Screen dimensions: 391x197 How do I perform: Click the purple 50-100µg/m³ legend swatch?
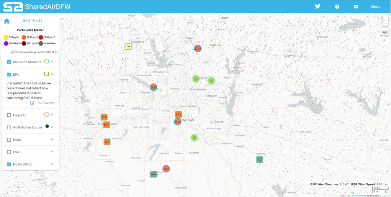click(x=6, y=43)
